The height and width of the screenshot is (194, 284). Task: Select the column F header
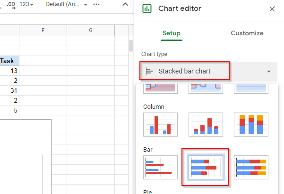(43, 31)
